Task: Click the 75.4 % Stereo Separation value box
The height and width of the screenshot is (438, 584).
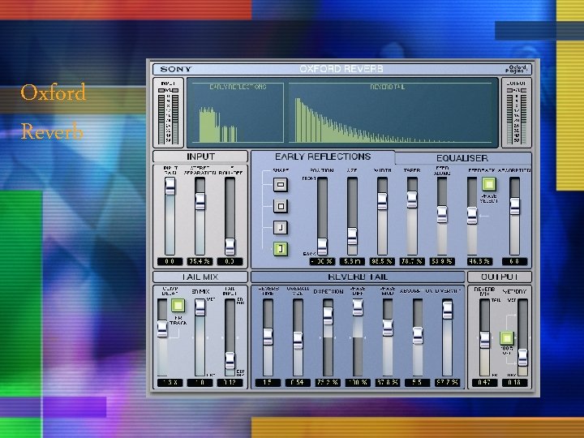Action: 200,261
